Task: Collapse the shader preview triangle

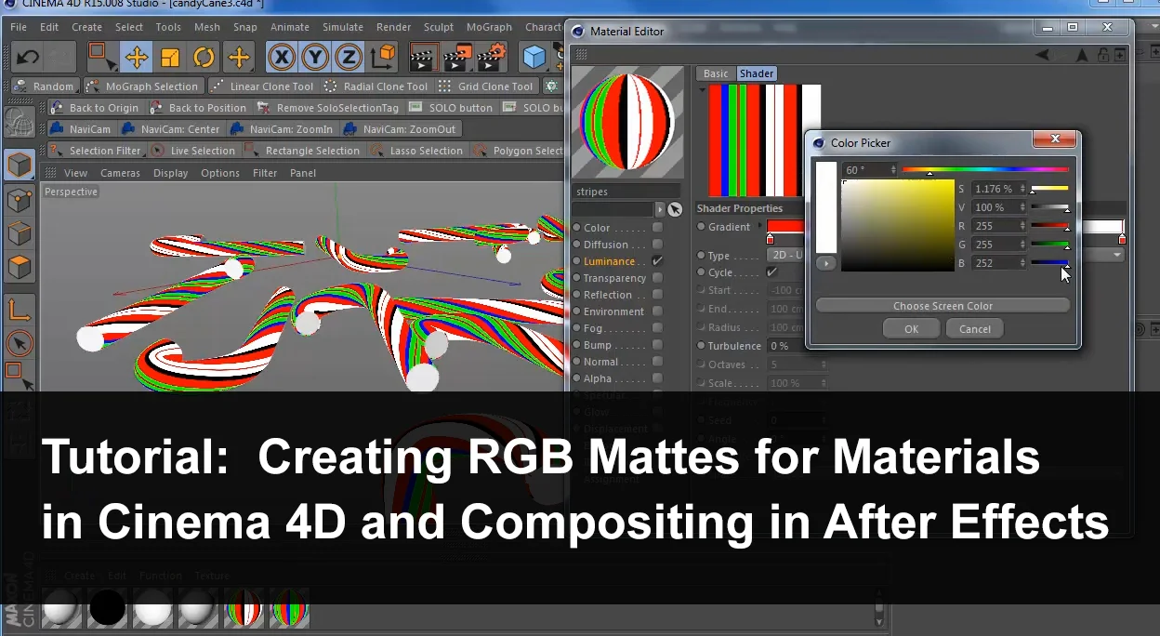Action: [x=702, y=89]
